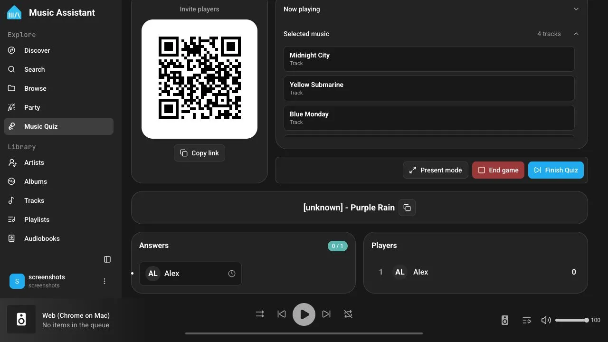
Task: Click the playback progress bar
Action: (x=304, y=333)
